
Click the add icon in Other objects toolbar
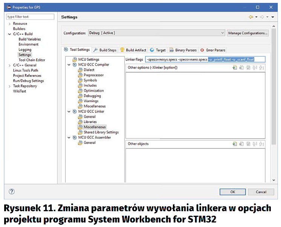pyautogui.click(x=235, y=144)
